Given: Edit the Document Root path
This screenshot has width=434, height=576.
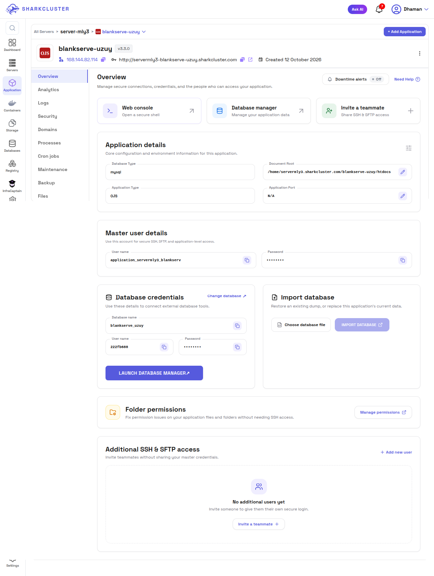Looking at the screenshot, I should 403,172.
